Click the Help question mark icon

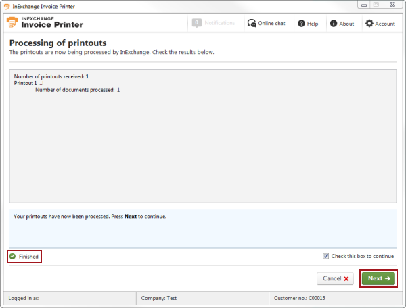(301, 24)
